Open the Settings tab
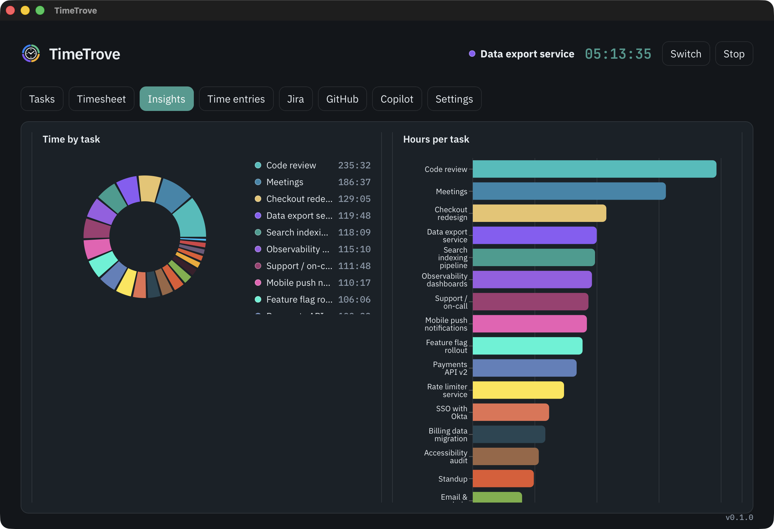Image resolution: width=774 pixels, height=529 pixels. (x=454, y=99)
